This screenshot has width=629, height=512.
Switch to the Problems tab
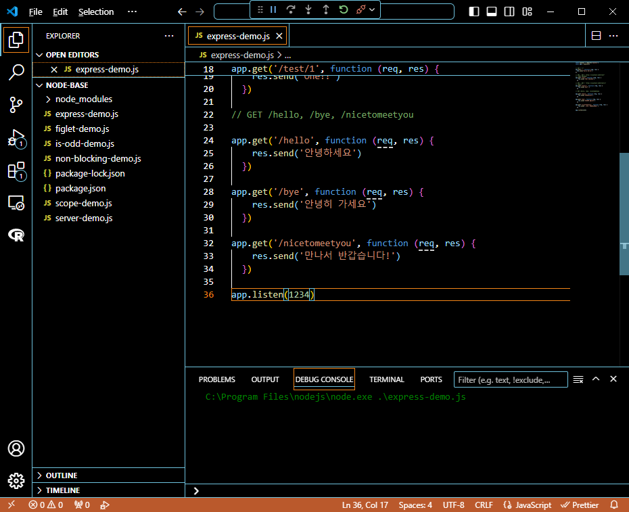pyautogui.click(x=217, y=379)
